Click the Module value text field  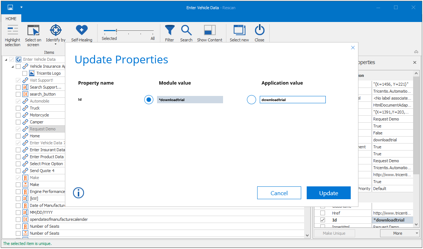pos(190,100)
